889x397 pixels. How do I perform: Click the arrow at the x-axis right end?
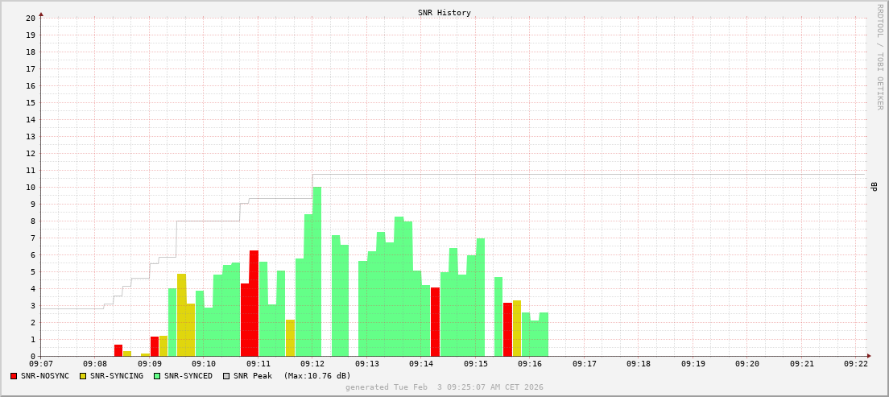[x=869, y=356]
